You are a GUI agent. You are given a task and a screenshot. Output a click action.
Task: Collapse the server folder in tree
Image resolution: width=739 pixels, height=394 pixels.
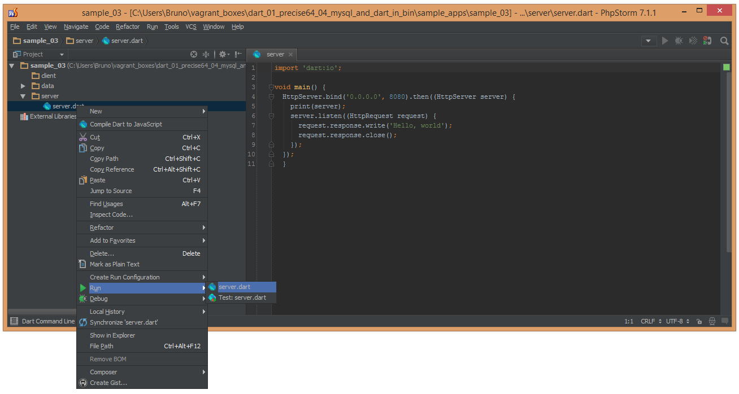tap(23, 96)
